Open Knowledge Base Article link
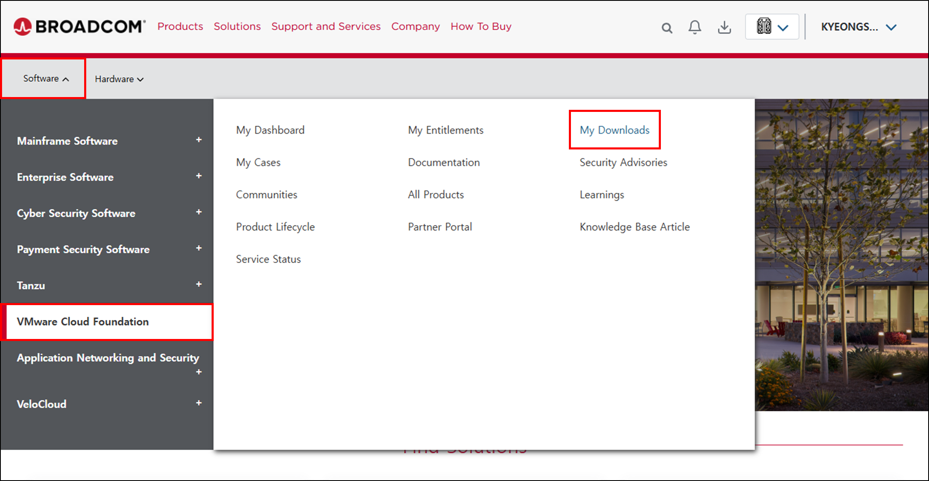The width and height of the screenshot is (929, 481). pos(634,227)
